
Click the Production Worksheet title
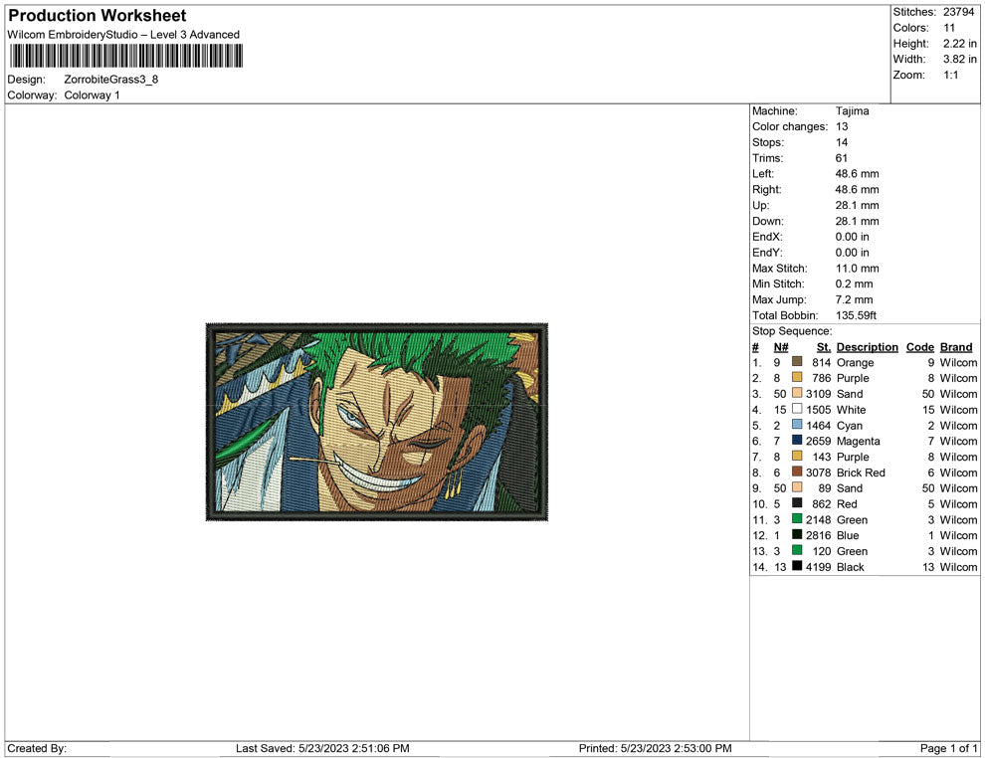point(98,16)
